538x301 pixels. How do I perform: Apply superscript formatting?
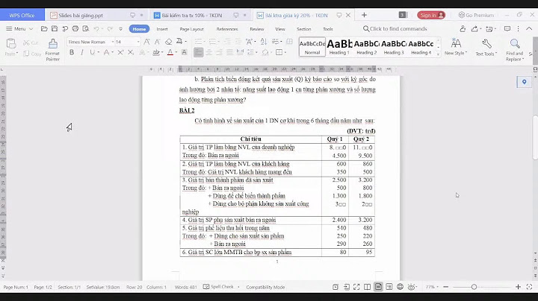(120, 52)
